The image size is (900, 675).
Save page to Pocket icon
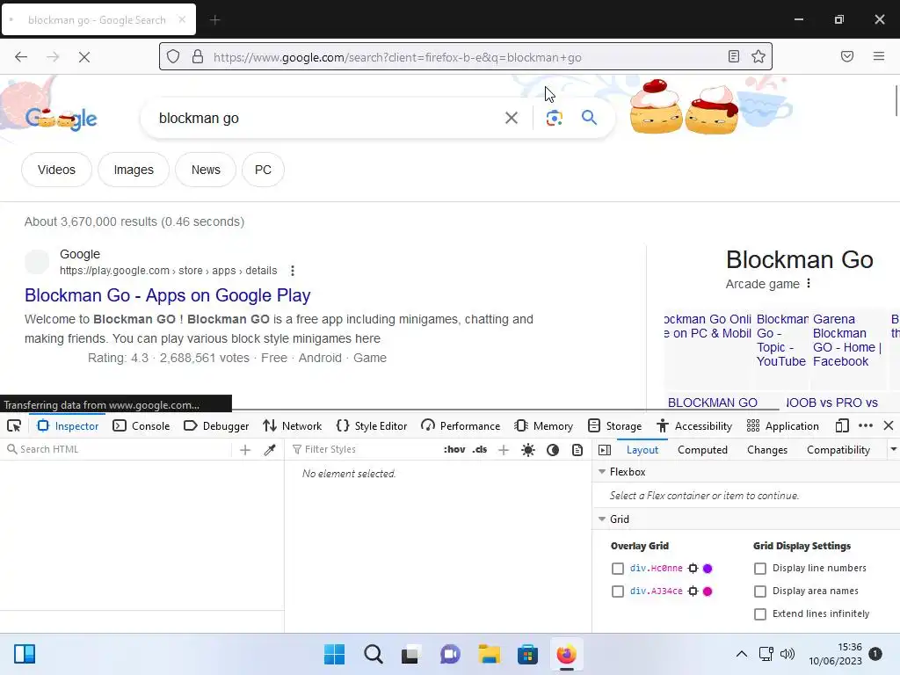pos(847,56)
